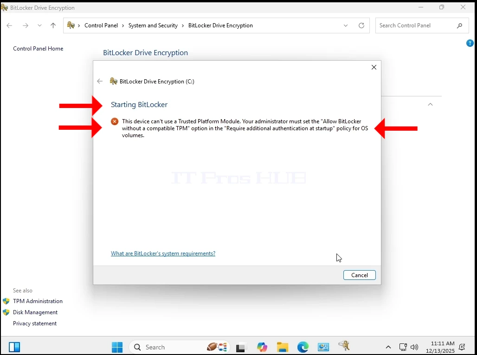Click the BitLocker icon in the address bar

71,25
